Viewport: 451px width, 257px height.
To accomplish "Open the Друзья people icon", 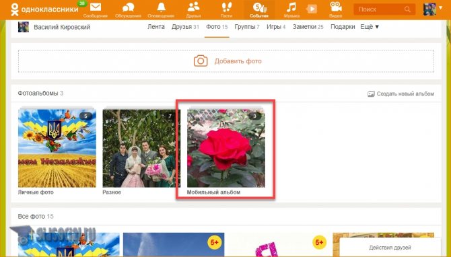I will coord(193,7).
